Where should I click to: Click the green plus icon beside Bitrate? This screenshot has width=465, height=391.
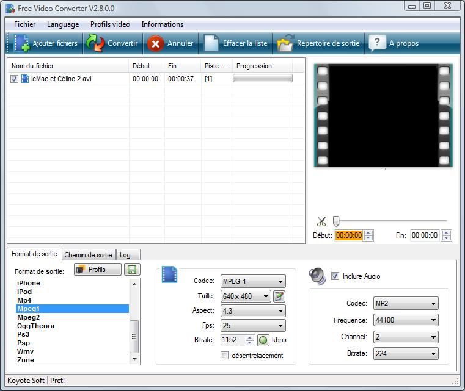[x=263, y=340]
